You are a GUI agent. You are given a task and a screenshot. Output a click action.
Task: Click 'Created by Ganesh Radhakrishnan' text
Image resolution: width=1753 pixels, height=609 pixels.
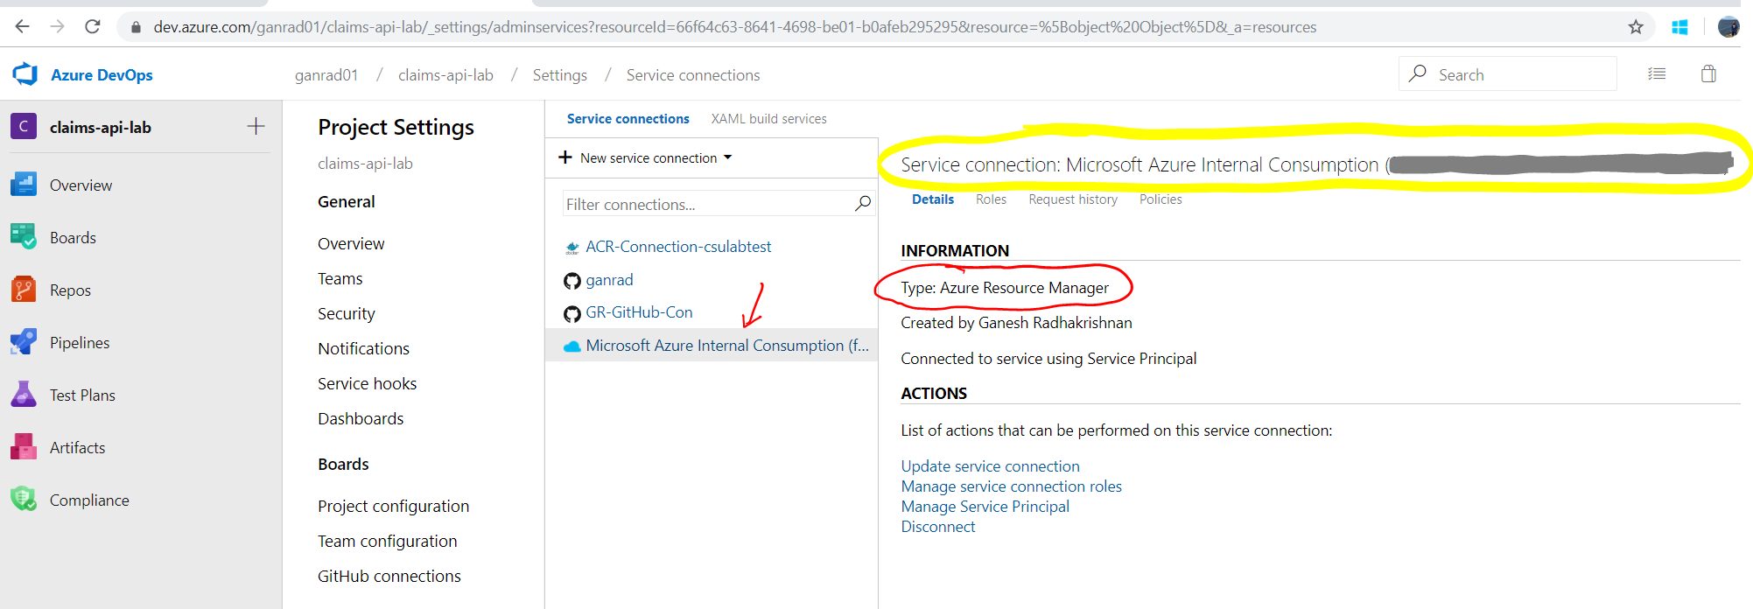point(1016,323)
